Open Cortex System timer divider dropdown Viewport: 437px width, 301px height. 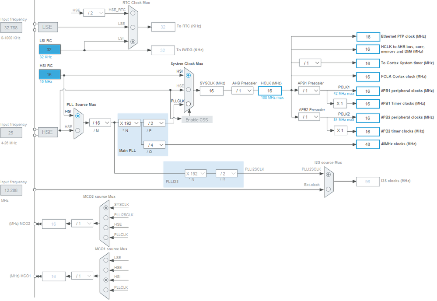click(x=310, y=63)
